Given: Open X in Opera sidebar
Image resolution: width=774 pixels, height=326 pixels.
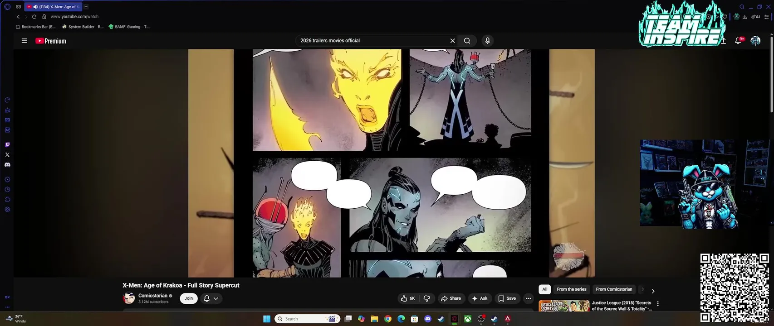Looking at the screenshot, I should [7, 155].
